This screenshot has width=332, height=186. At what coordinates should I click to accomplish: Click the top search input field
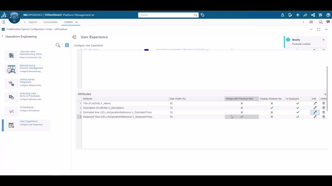[x=166, y=15]
